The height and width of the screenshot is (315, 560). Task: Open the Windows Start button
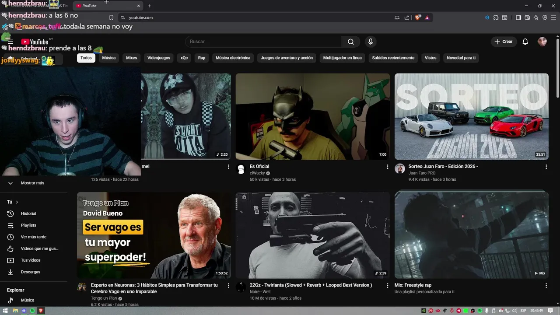click(x=6, y=311)
